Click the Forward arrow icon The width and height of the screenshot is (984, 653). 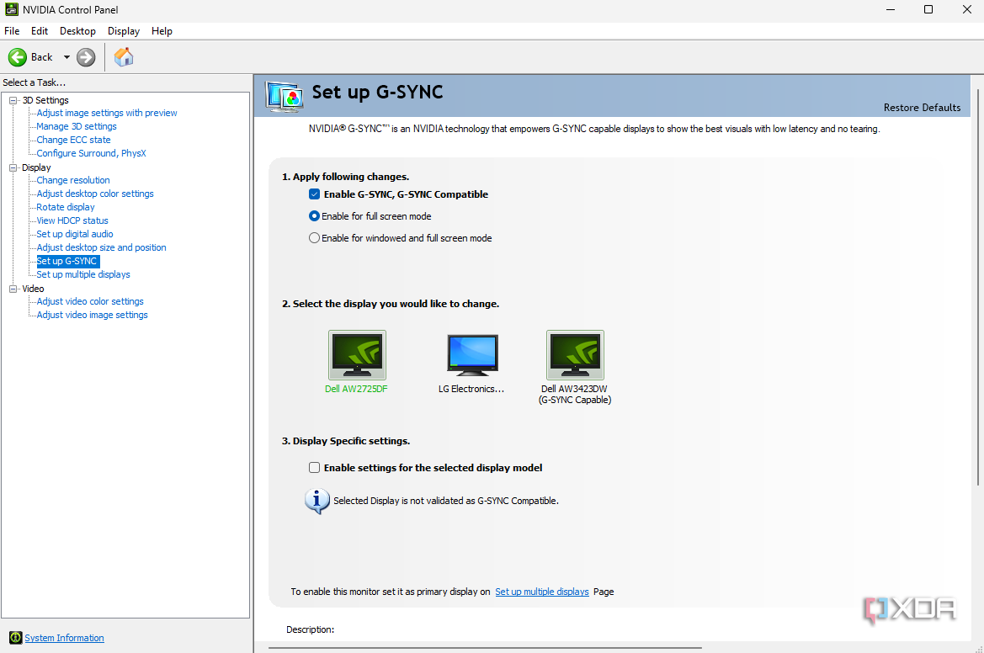tap(86, 57)
